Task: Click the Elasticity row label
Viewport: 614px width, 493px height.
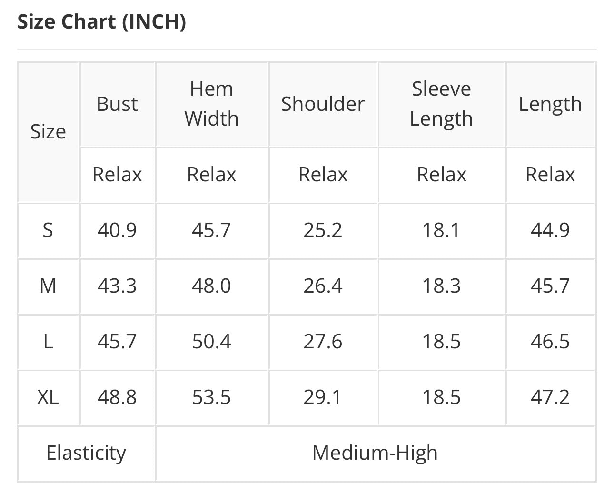Action: click(x=86, y=453)
